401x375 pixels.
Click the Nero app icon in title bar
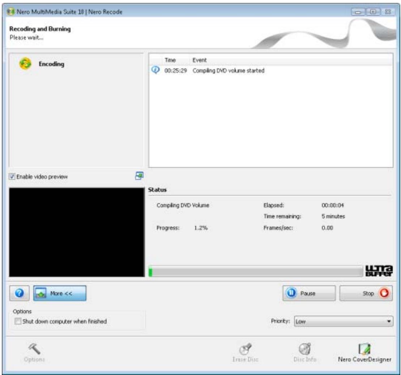click(x=11, y=12)
